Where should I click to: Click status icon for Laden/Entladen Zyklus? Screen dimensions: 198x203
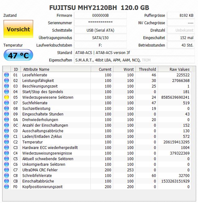[x=7, y=136]
